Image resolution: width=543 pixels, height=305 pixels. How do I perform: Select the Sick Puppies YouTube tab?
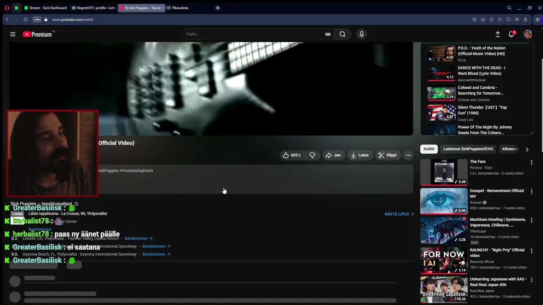(x=141, y=8)
